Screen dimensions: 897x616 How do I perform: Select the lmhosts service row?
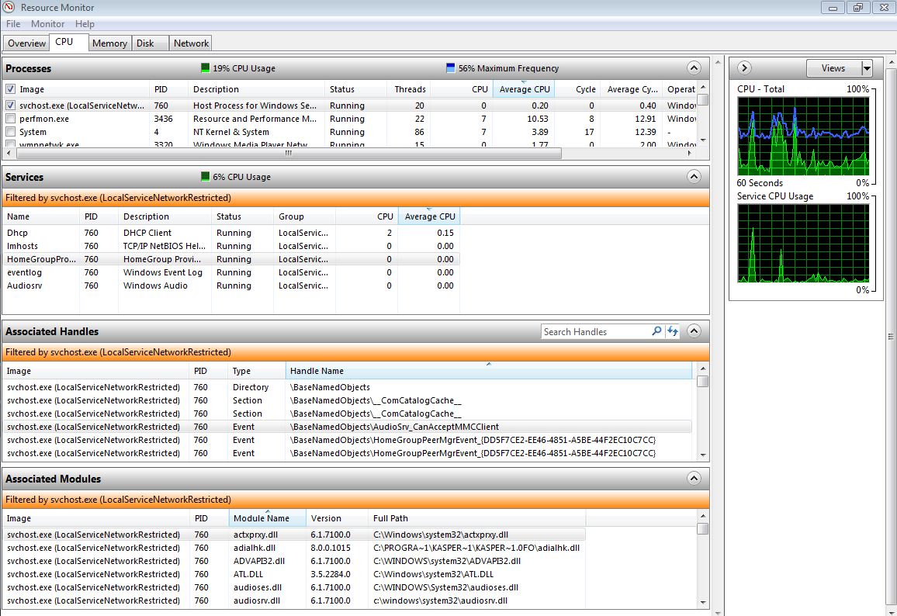[x=230, y=246]
